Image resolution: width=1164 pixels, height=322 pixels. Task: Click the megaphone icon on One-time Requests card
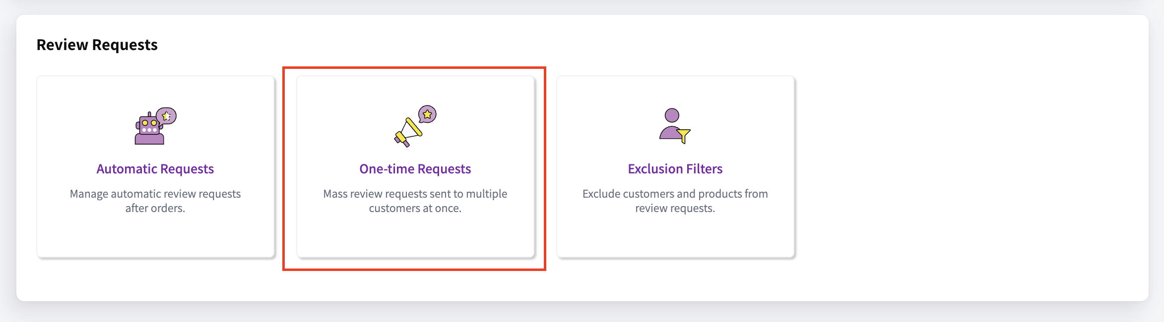[x=408, y=130]
